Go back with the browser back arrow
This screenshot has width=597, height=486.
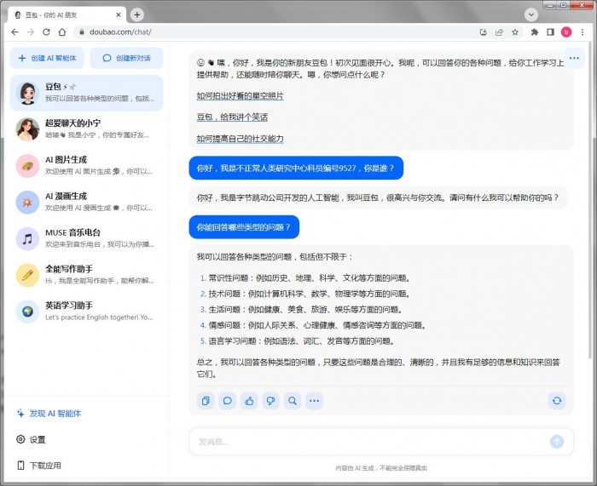pyautogui.click(x=14, y=32)
